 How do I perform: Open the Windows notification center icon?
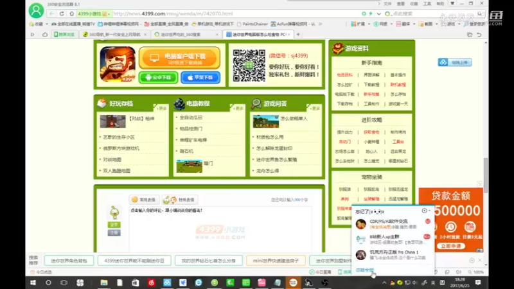pos(478,283)
